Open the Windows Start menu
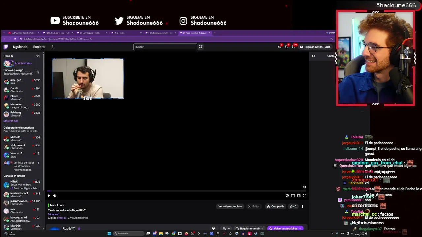Screen dimensions: 422x237 pos(109,234)
